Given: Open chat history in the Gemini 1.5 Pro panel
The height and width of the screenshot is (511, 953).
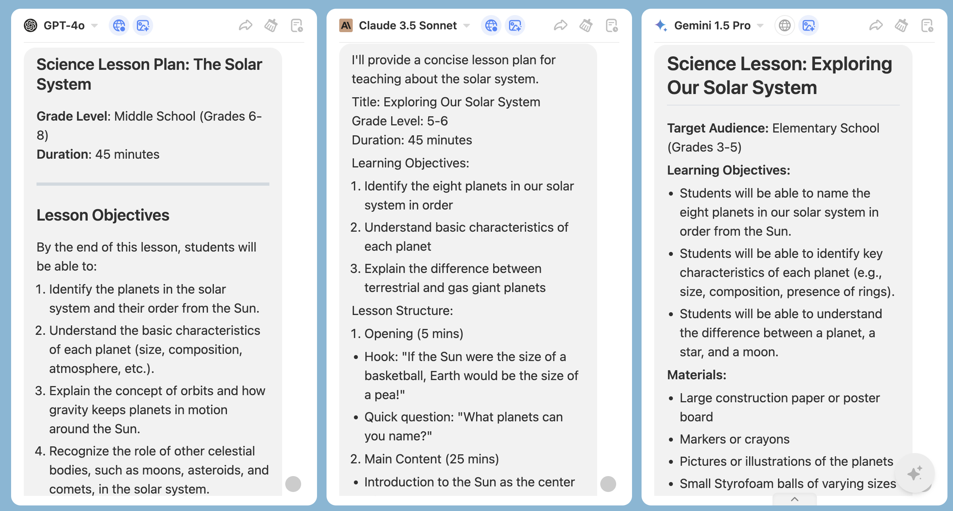Looking at the screenshot, I should pos(927,26).
